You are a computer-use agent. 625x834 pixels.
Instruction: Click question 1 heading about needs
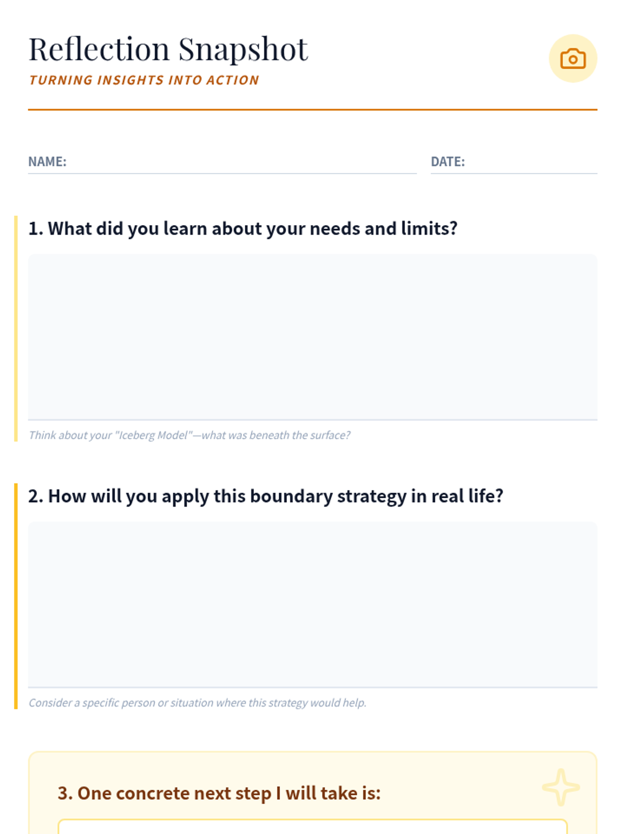(243, 228)
